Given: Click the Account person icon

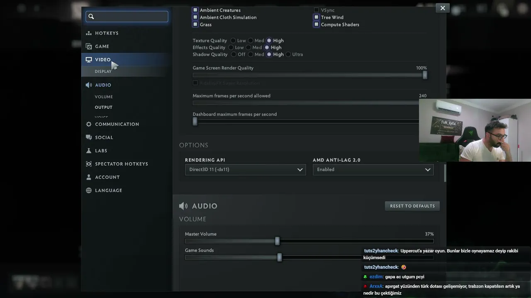Looking at the screenshot, I should click(x=89, y=177).
